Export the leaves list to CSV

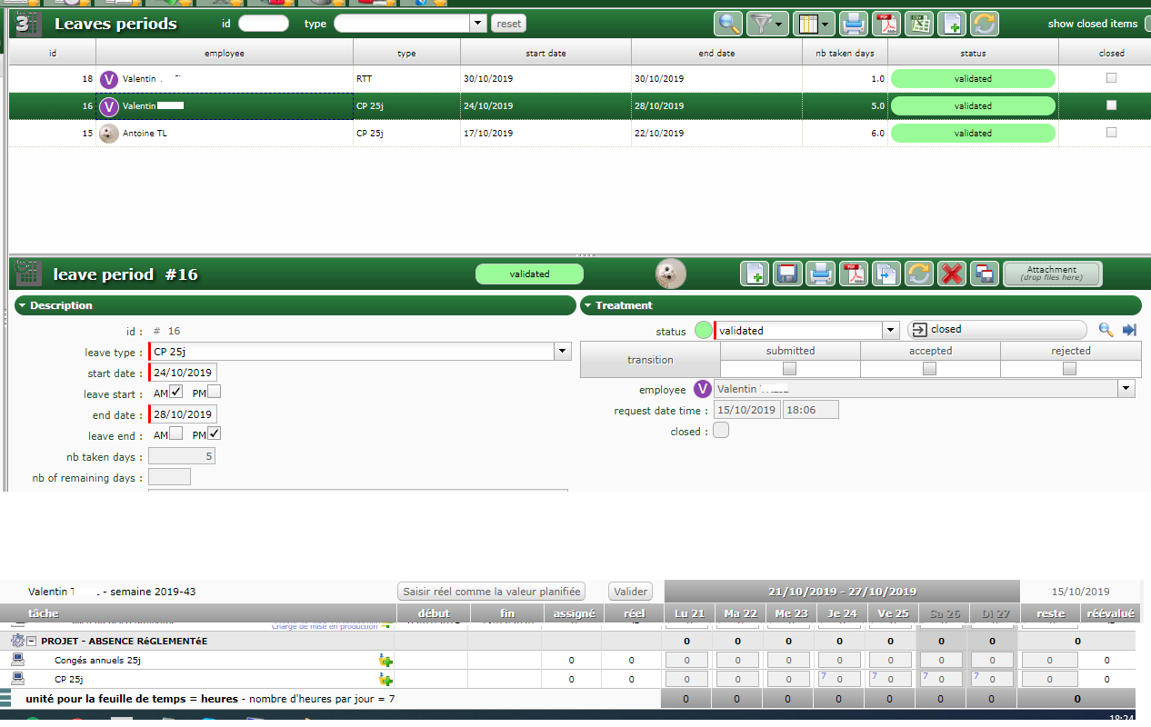click(921, 24)
